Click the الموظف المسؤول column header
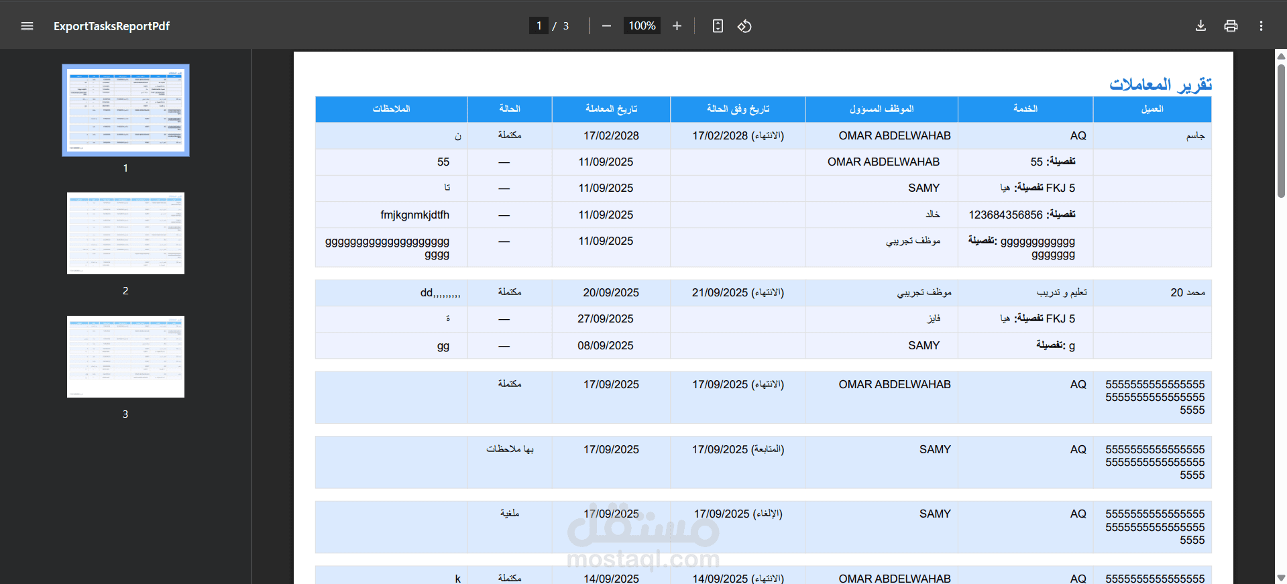Screen dimensions: 1287x584 coord(881,109)
